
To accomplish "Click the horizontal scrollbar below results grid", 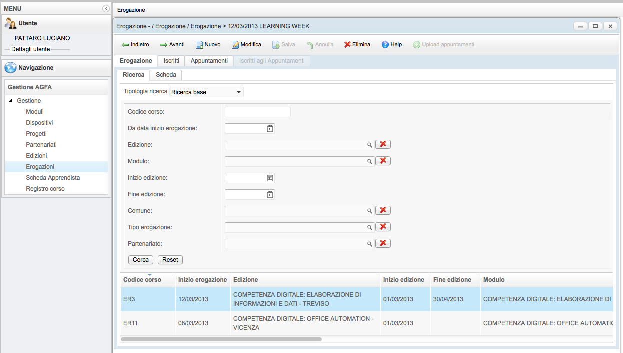I will (x=221, y=339).
